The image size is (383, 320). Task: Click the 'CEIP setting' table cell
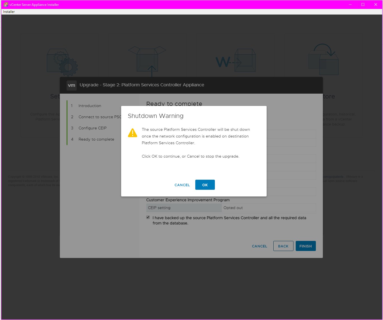tap(184, 208)
